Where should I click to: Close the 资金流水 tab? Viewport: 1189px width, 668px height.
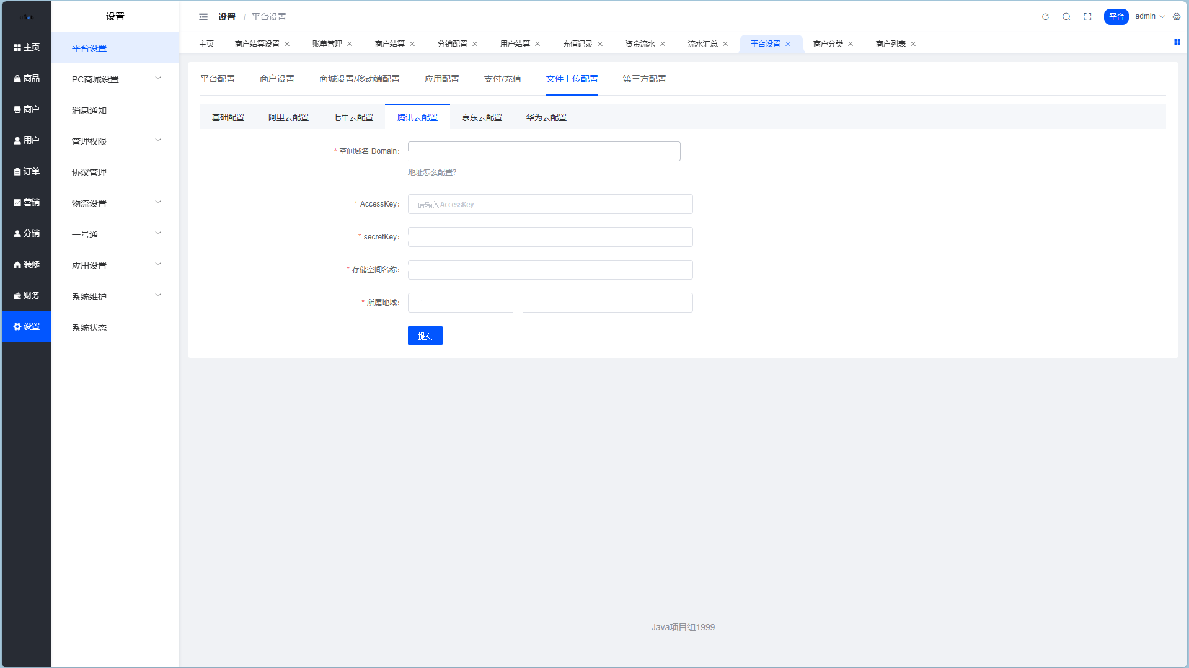[x=663, y=44]
